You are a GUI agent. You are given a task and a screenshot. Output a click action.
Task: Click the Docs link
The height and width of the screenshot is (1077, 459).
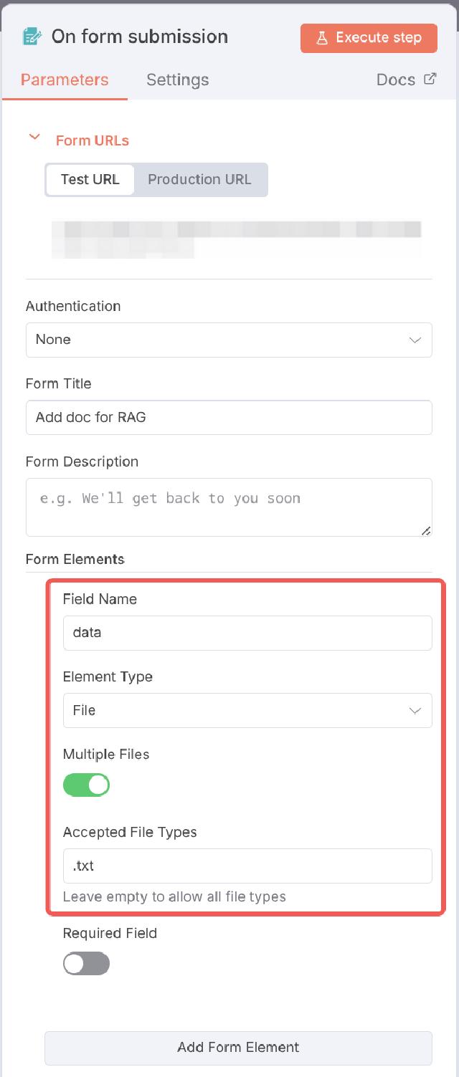tap(394, 80)
